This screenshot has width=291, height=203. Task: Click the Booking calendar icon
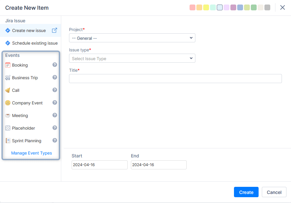(8, 65)
